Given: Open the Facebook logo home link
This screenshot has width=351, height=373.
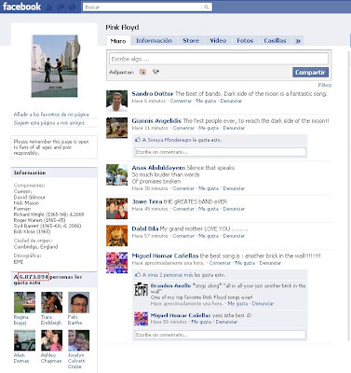Looking at the screenshot, I should click(21, 7).
